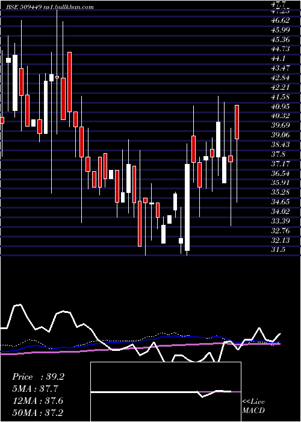Click the 33.39 price axis label

pos(281,221)
